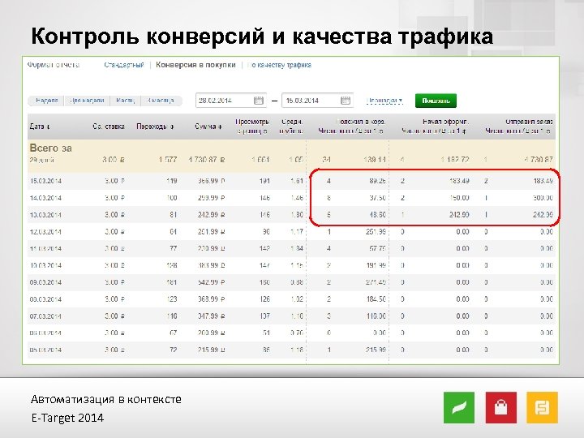Select the Конверсия в покупки report format
Screen dimensions: 584x438
point(195,65)
